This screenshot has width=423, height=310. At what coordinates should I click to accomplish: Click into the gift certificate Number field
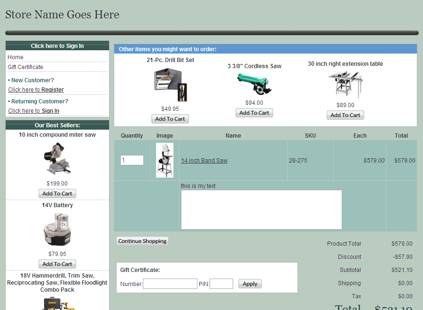[170, 284]
